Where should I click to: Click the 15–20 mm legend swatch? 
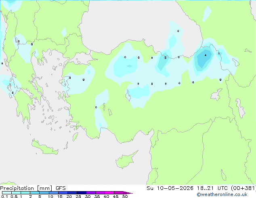pyautogui.click(x=63, y=193)
